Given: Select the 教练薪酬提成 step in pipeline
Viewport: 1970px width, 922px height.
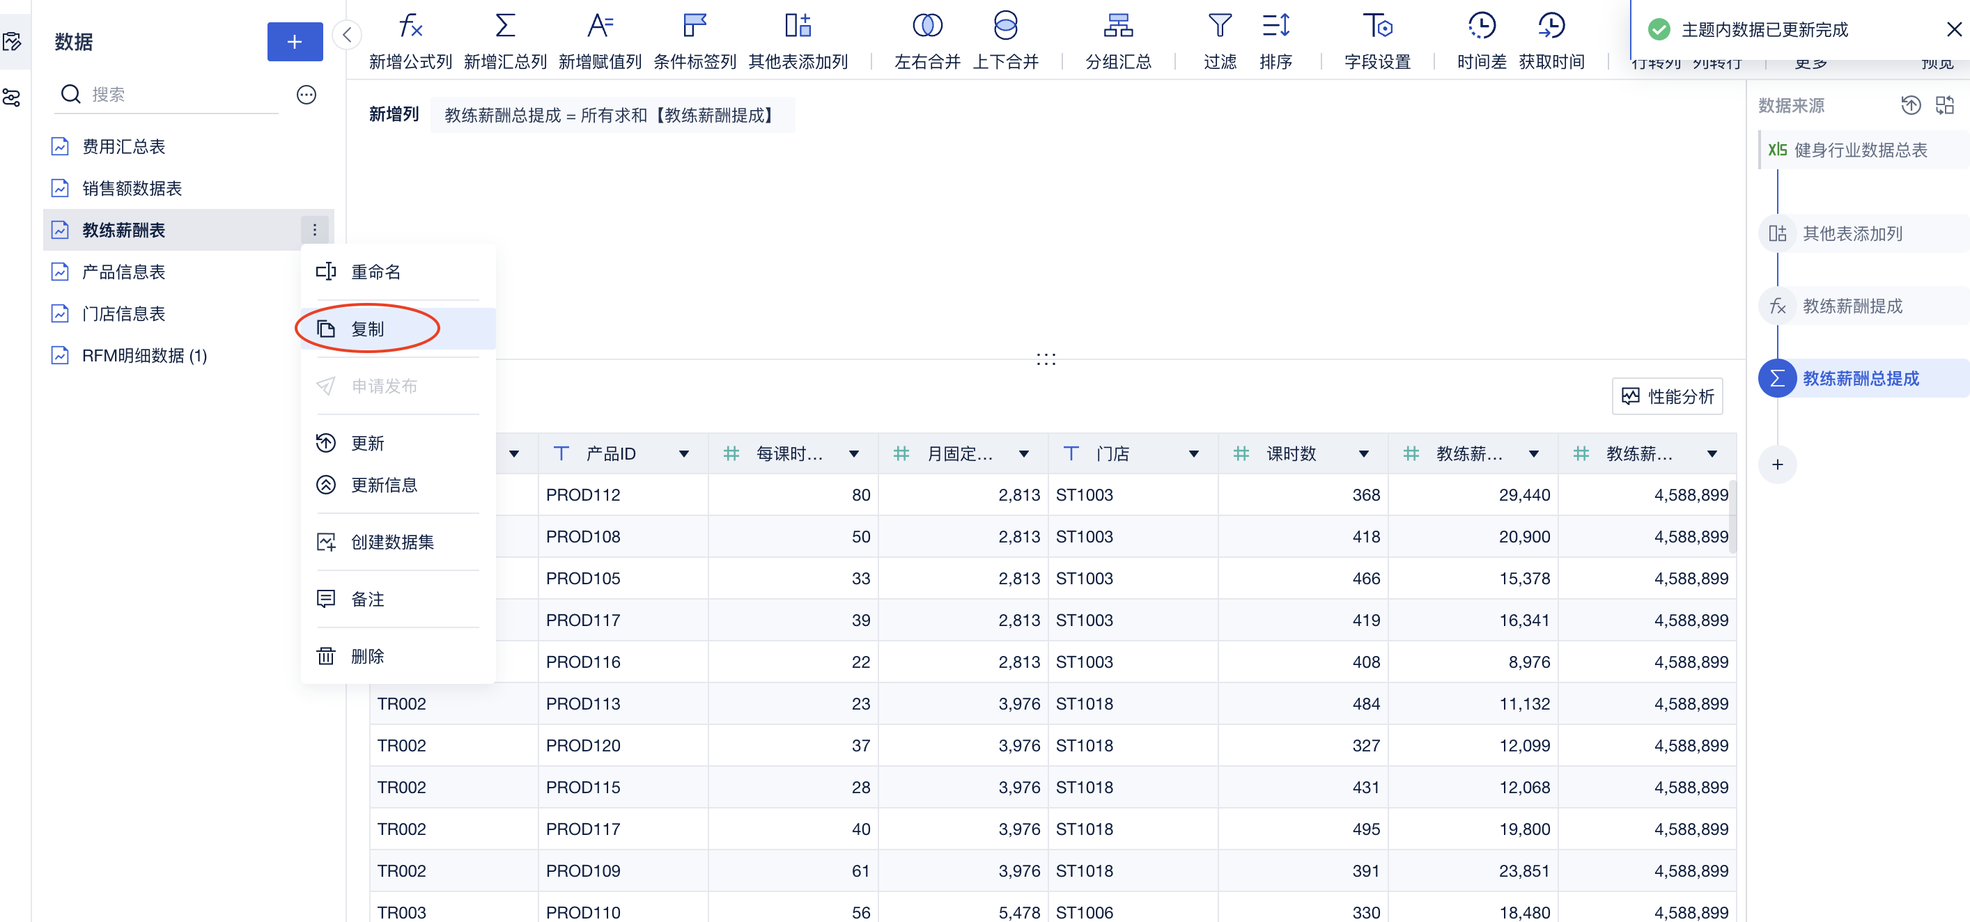Looking at the screenshot, I should coord(1852,306).
